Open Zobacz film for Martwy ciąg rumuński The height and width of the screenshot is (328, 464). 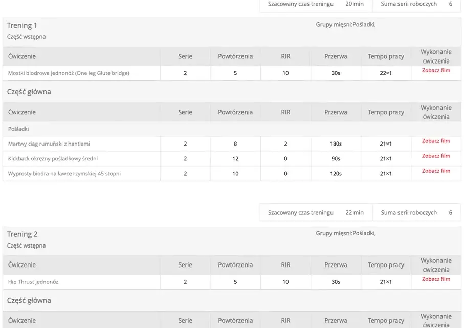[x=436, y=141]
